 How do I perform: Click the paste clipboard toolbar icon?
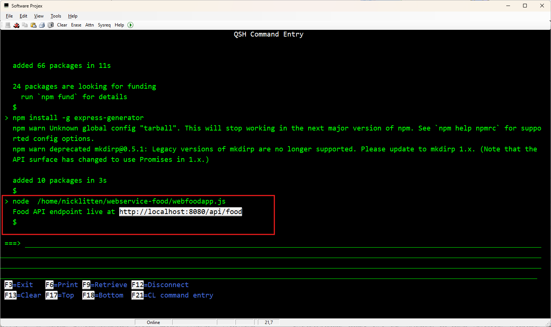pos(34,25)
